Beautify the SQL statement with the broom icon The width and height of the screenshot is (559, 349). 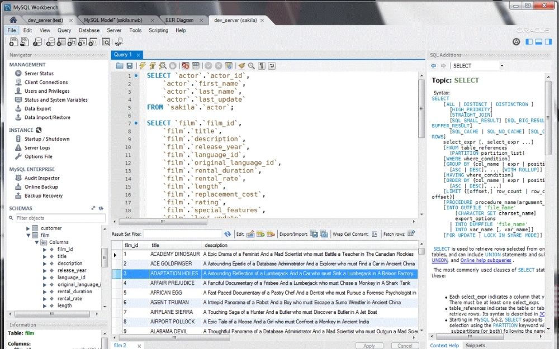(x=241, y=65)
